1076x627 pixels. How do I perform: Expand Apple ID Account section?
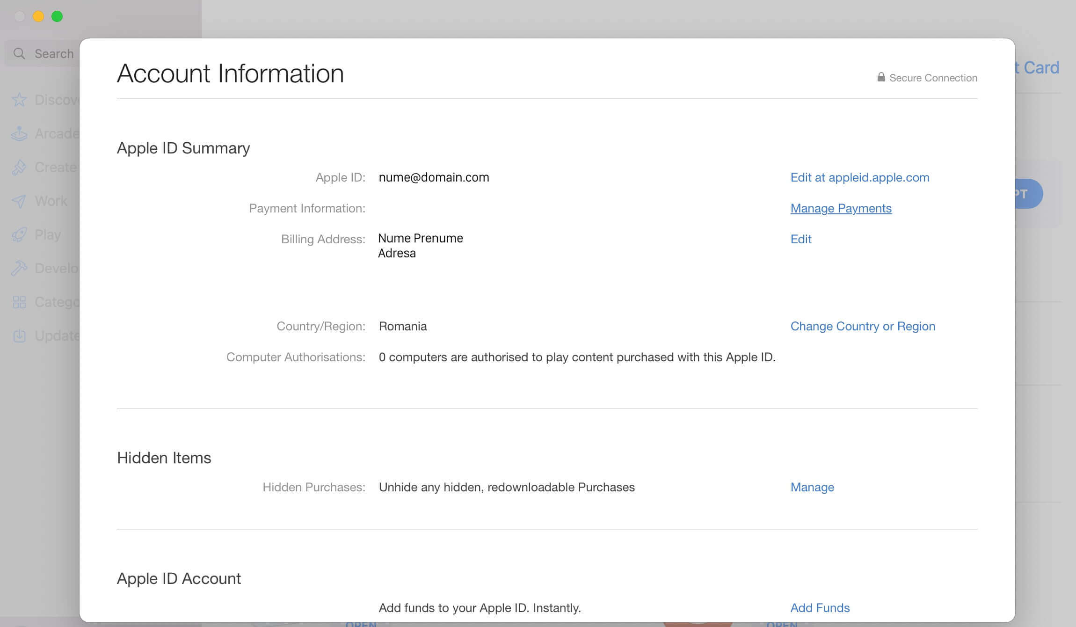coord(179,578)
